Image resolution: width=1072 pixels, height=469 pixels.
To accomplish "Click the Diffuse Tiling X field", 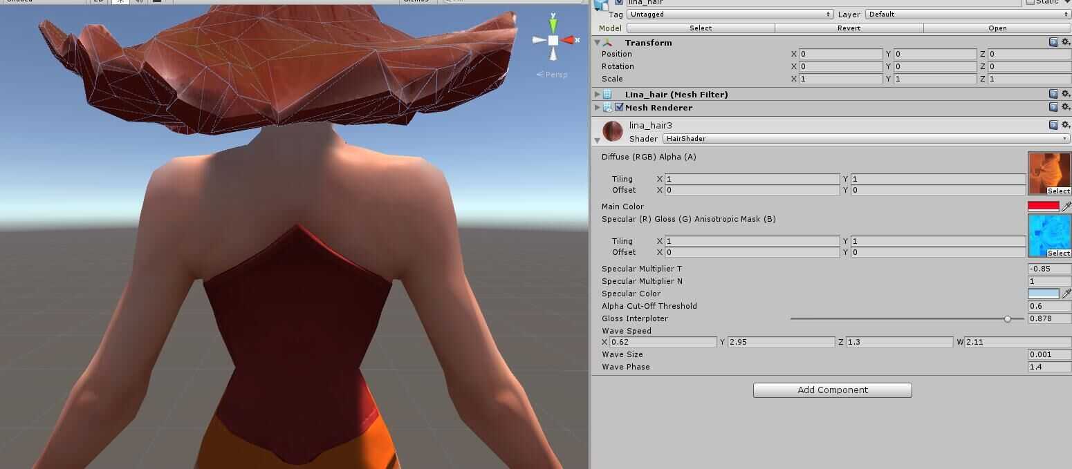I will click(x=752, y=179).
